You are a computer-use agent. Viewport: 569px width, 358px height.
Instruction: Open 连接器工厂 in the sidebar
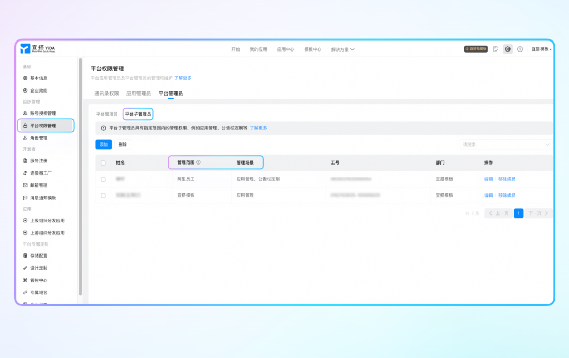(41, 173)
